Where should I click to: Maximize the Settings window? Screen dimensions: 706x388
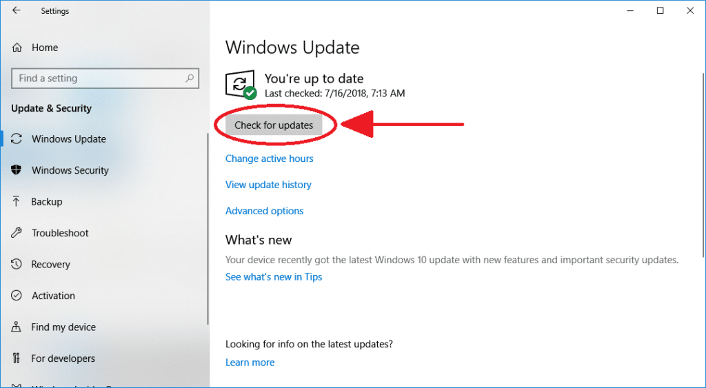(660, 10)
